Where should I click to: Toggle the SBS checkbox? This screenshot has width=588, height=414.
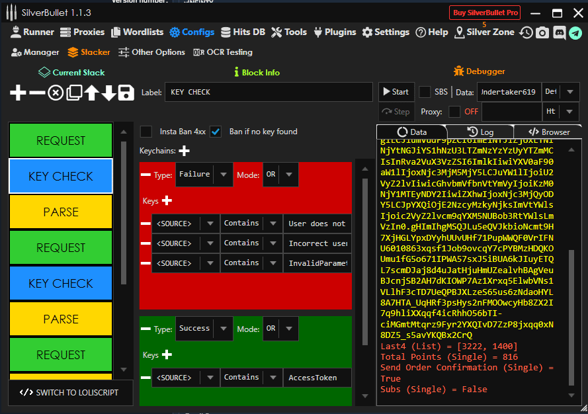tap(425, 92)
